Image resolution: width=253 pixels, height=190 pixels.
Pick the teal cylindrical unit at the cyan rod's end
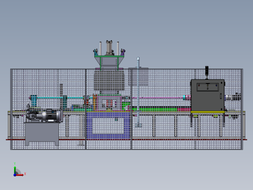click(34, 101)
